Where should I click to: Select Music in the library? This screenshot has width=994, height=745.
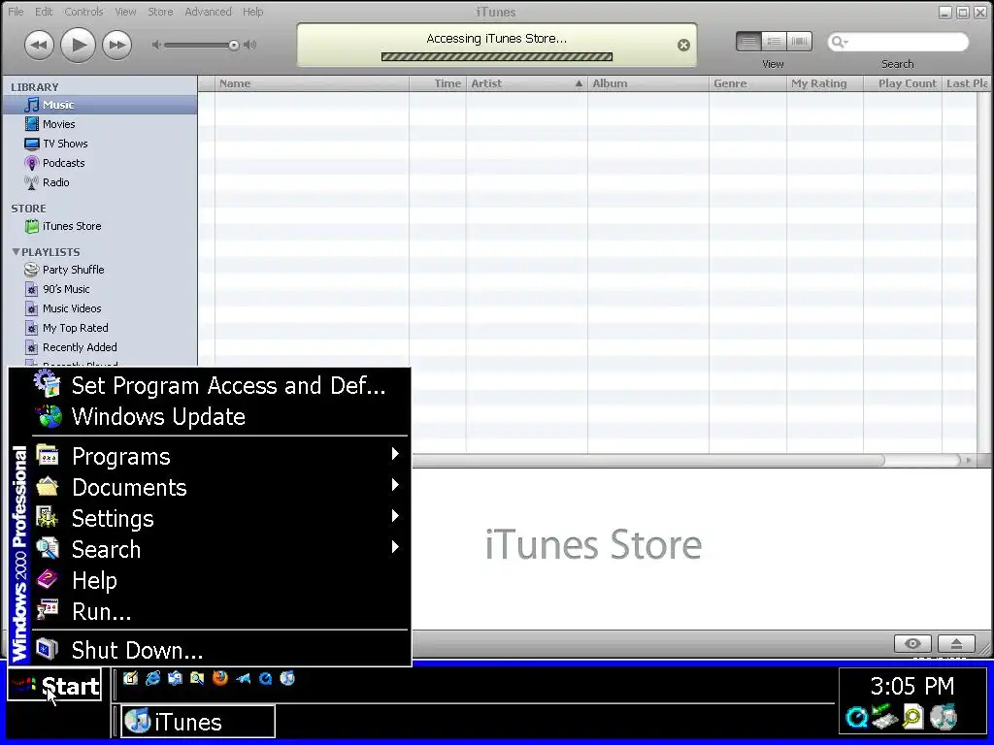click(x=100, y=105)
